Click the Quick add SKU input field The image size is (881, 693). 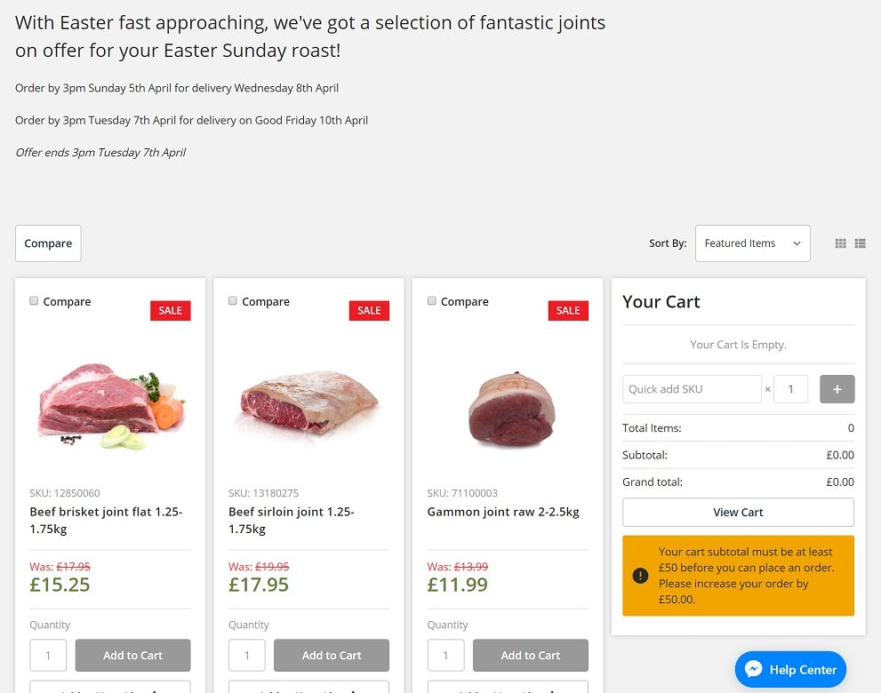click(x=691, y=389)
